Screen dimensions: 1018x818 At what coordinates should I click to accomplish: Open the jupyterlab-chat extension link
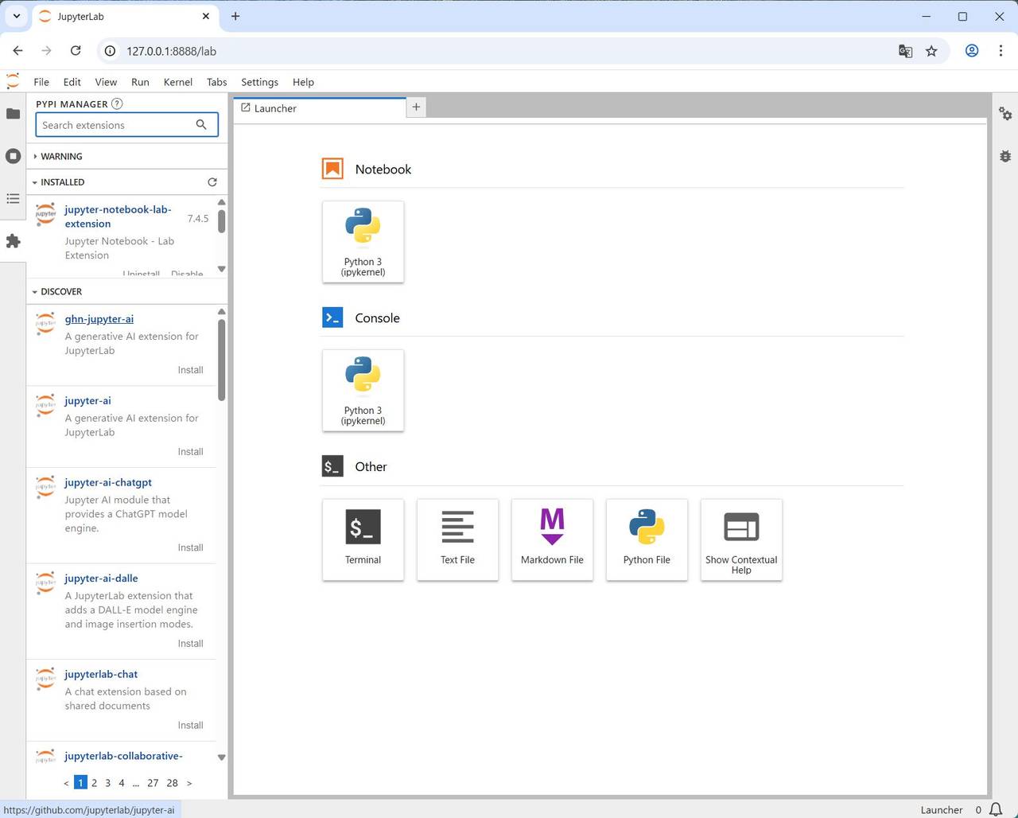[101, 675]
